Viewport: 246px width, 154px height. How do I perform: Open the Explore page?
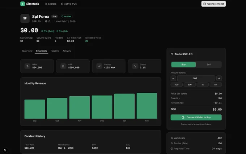pyautogui.click(x=51, y=4)
